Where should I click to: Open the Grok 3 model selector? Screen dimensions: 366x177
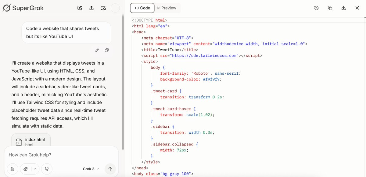[91, 169]
